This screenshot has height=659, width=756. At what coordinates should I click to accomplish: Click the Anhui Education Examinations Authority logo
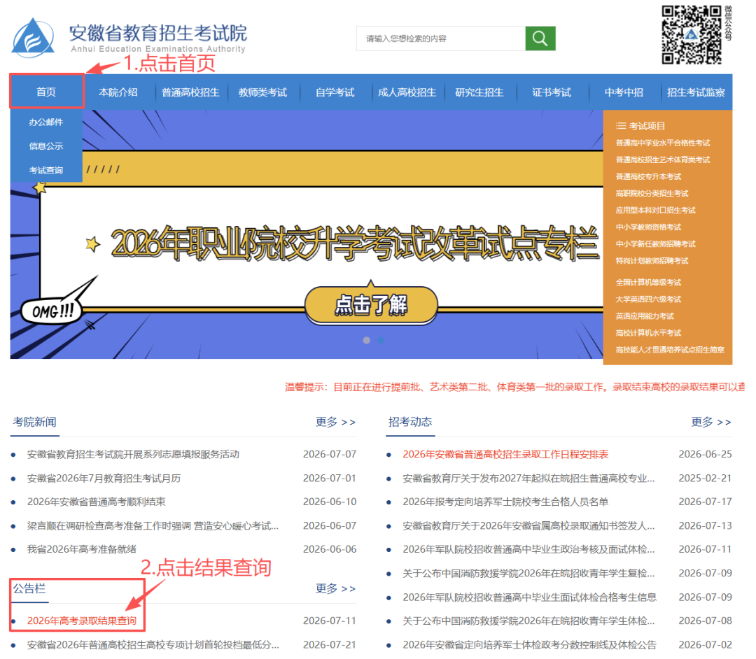point(129,37)
